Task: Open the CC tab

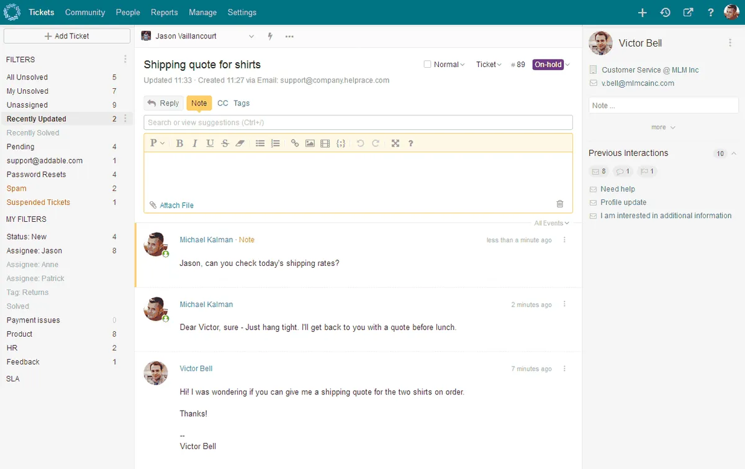Action: (223, 103)
